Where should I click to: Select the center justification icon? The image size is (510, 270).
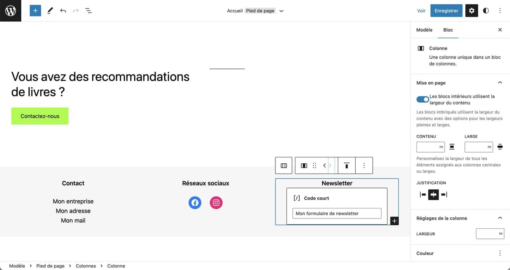(x=433, y=194)
